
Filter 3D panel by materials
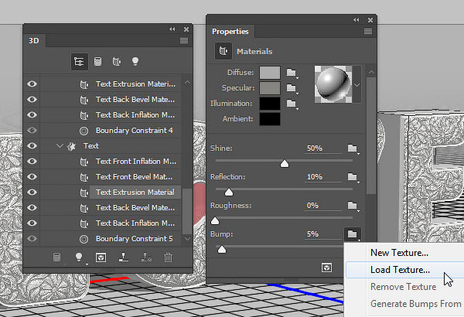pyautogui.click(x=117, y=62)
